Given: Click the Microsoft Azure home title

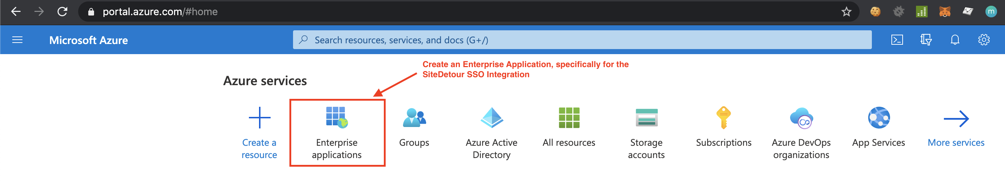Looking at the screenshot, I should tap(89, 40).
